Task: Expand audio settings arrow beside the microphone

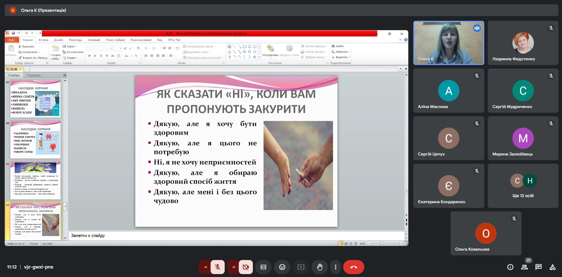Action: pos(206,267)
